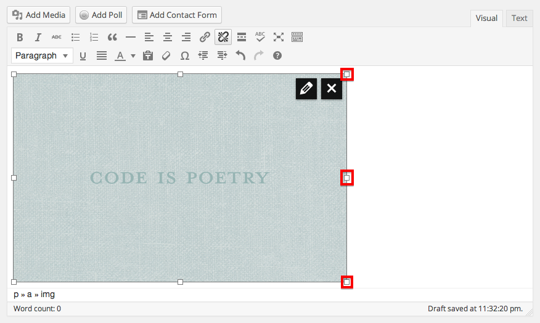
Task: Open the Paragraph format dropdown
Action: (x=42, y=55)
